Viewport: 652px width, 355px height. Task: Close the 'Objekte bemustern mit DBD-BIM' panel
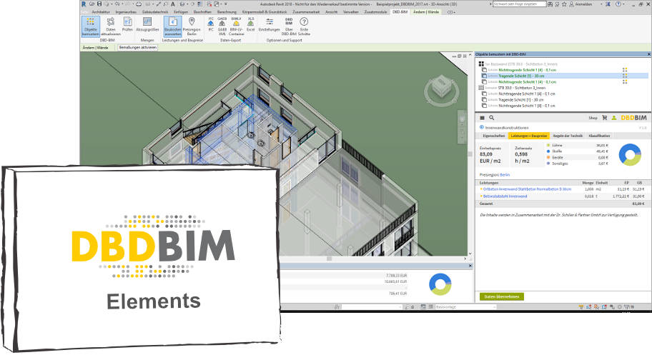648,54
